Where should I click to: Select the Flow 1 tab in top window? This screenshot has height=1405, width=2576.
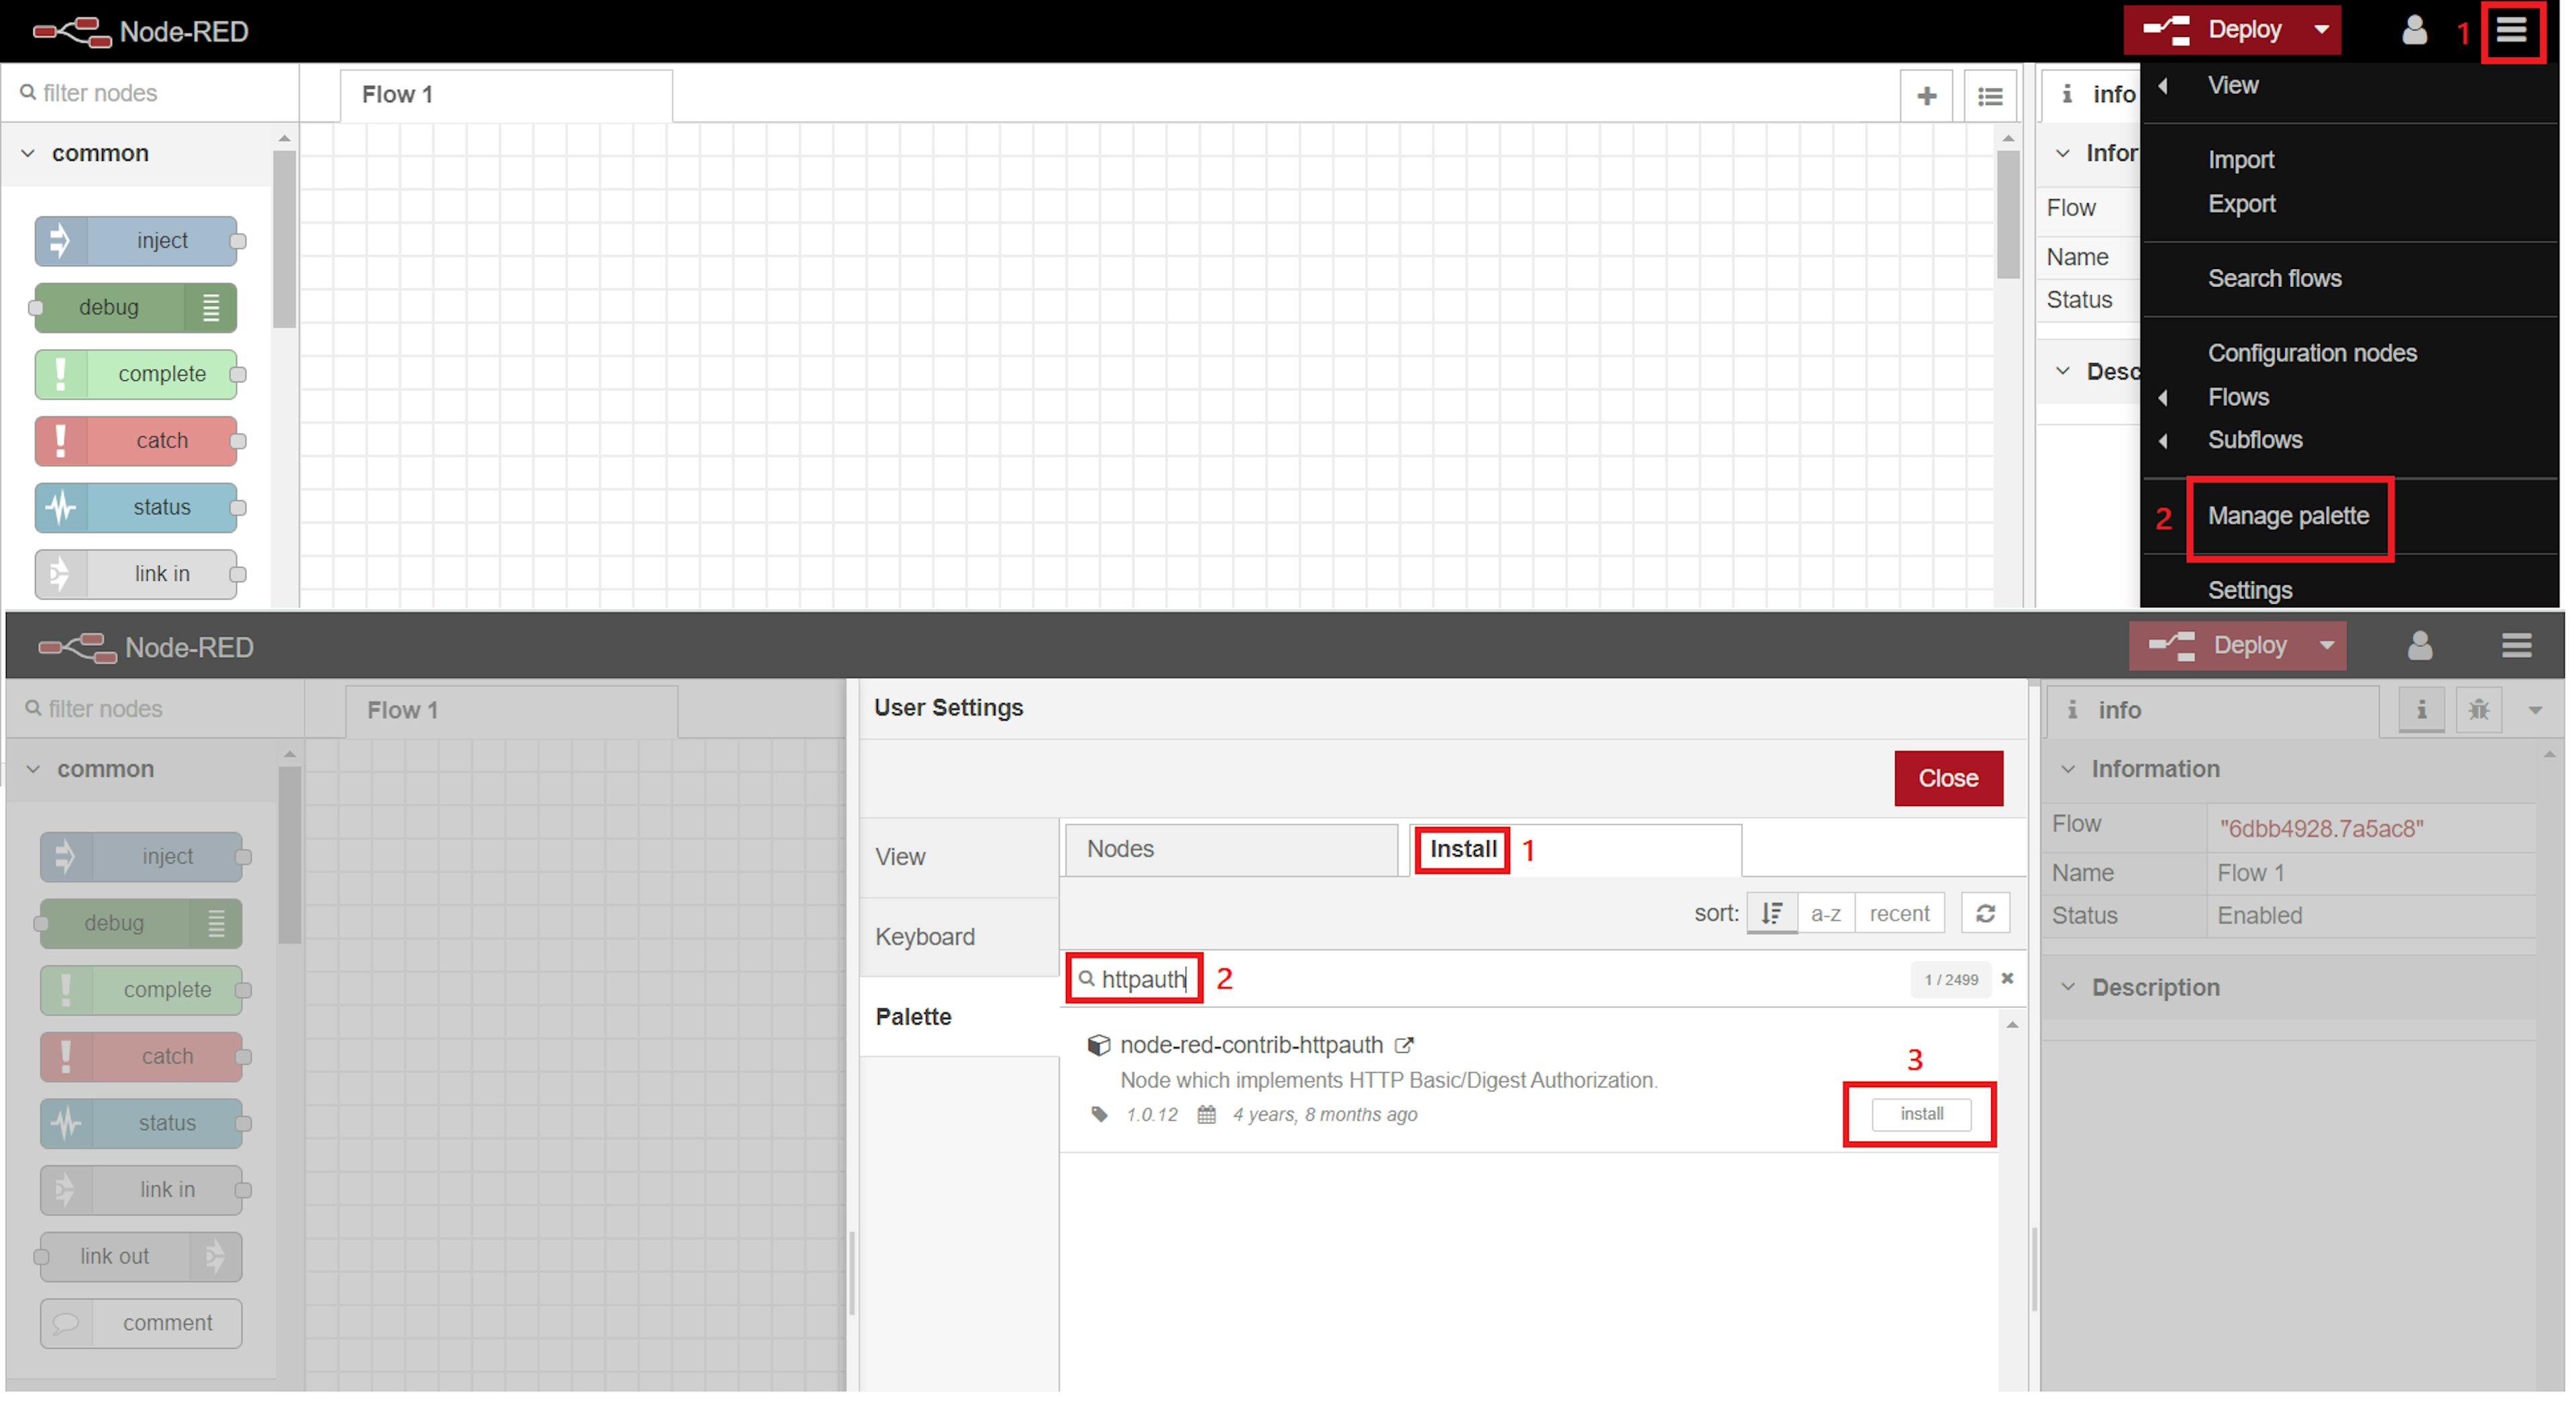pos(506,96)
